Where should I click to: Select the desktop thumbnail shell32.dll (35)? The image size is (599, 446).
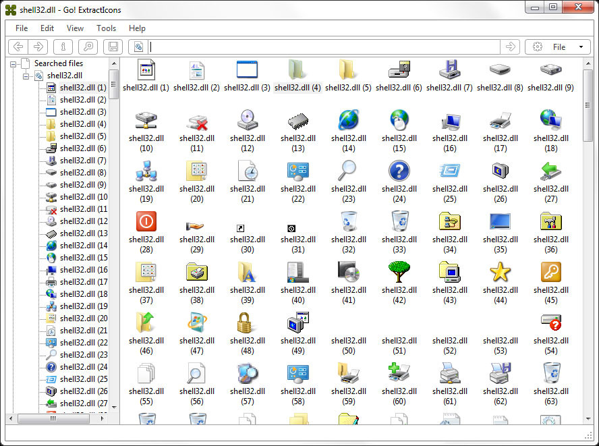tap(500, 221)
